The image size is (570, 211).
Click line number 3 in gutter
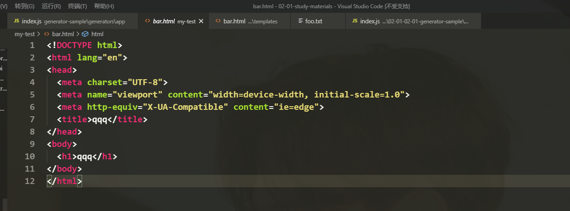pos(32,70)
